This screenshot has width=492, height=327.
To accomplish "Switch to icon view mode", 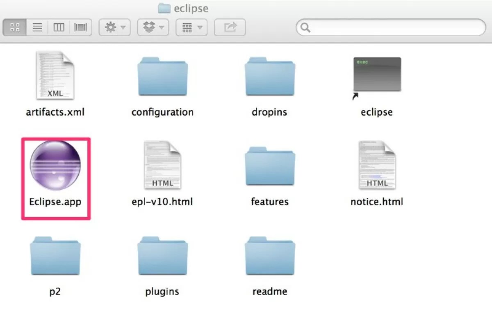I will point(15,27).
